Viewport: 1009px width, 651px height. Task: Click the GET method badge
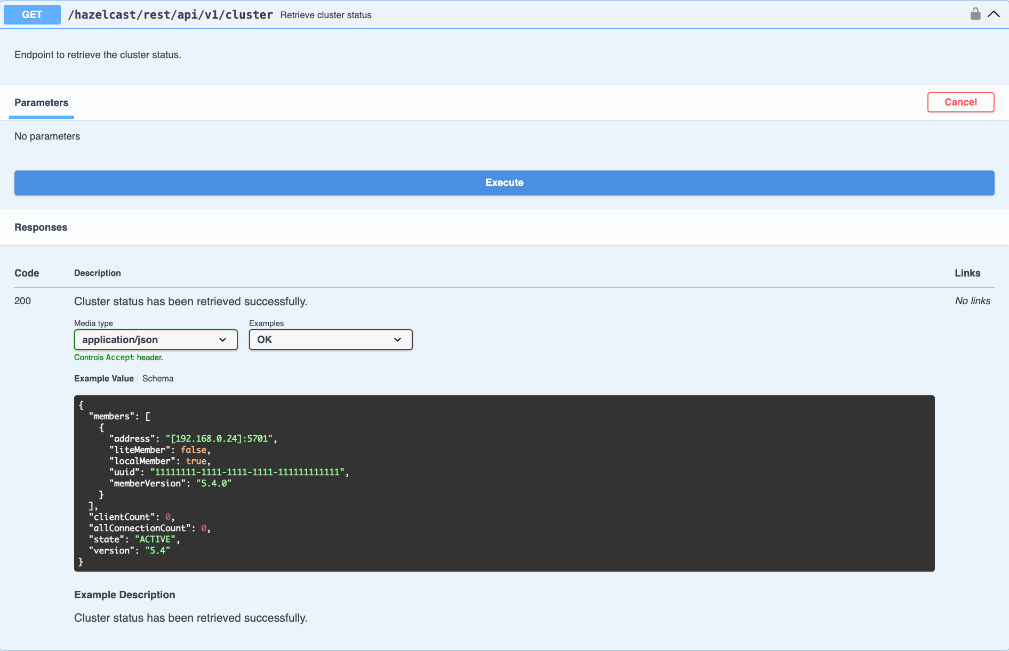31,14
